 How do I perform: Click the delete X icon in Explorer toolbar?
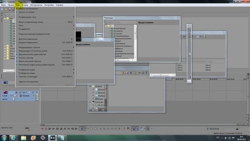(131, 73)
